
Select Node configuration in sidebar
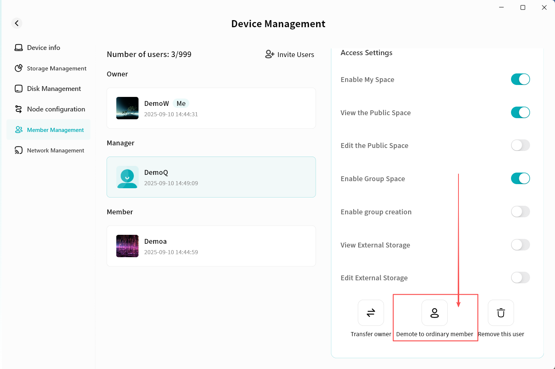pos(56,109)
